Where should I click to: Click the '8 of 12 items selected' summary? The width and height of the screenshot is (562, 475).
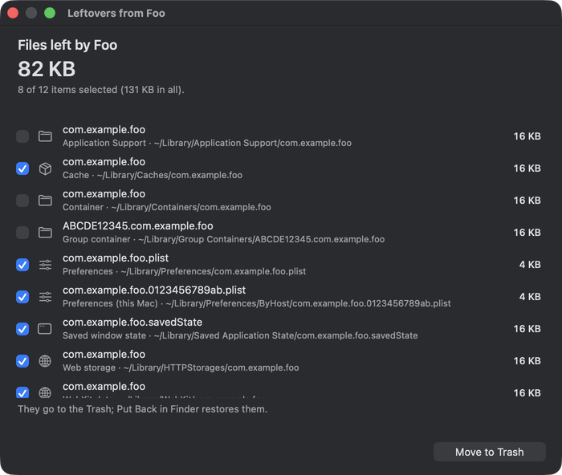coord(101,90)
